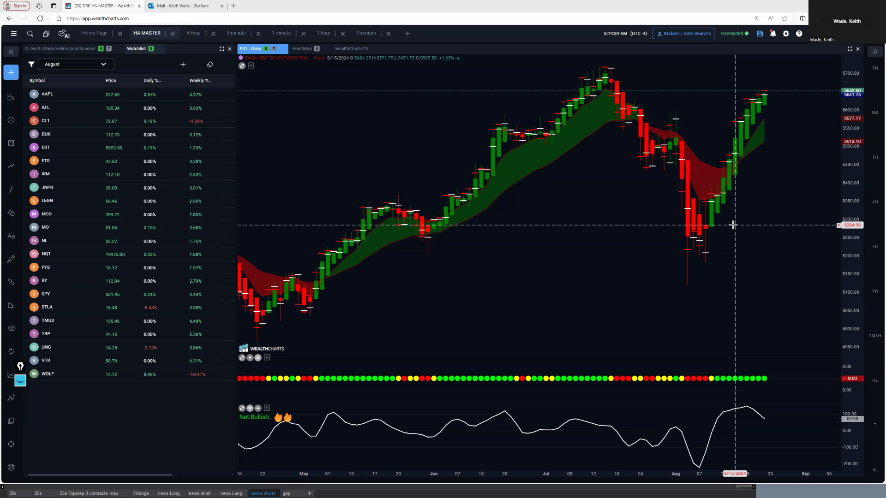The height and width of the screenshot is (498, 886).
Task: Select the 1H timeframe on right strip
Action: coord(875,157)
